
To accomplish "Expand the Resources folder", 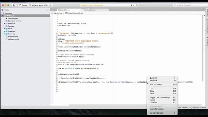I will [4, 34].
